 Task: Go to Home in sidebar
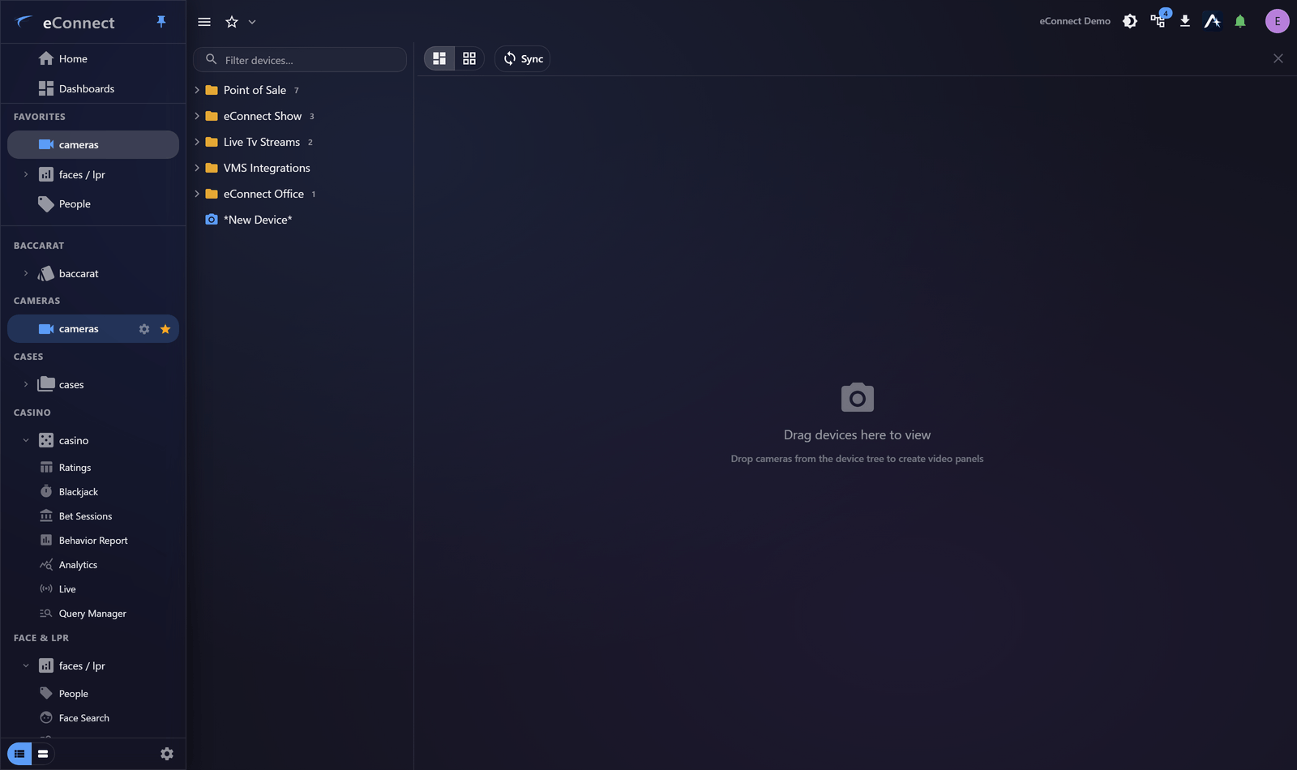coord(93,58)
